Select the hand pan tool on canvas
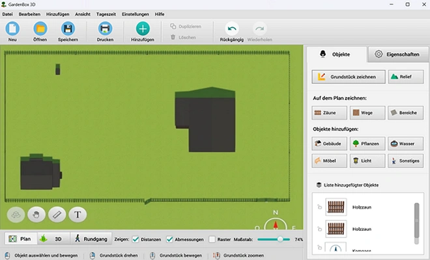The image size is (430, 260). tap(37, 214)
